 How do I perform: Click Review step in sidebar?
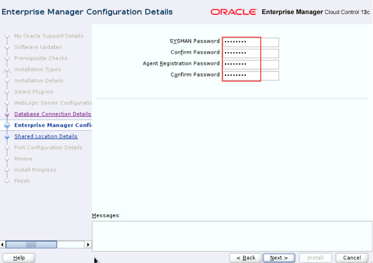[x=23, y=159]
